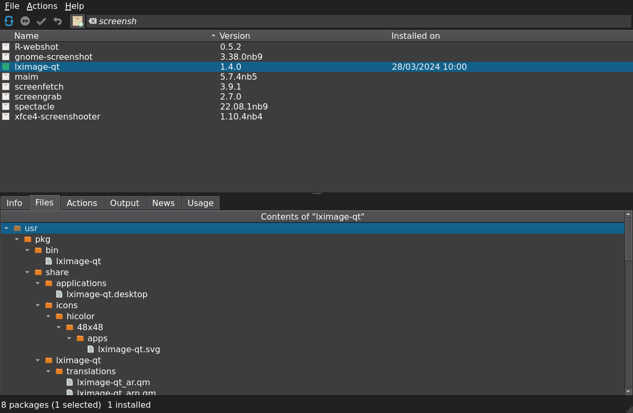This screenshot has width=633, height=413.
Task: Open the Actions menu
Action: pos(42,6)
